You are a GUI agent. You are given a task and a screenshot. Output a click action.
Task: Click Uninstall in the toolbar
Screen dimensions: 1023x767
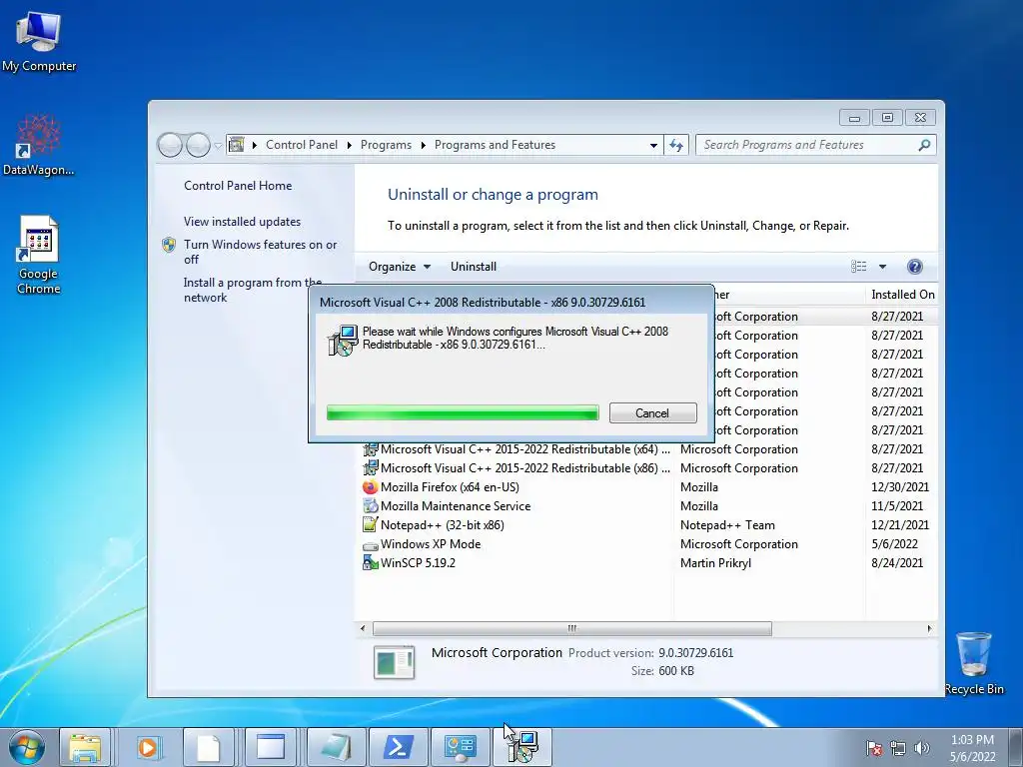[x=473, y=266]
